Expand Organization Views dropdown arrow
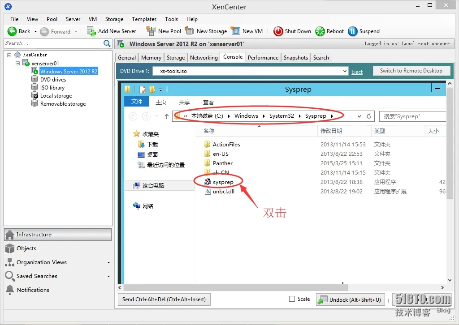459x325 pixels. click(108, 262)
